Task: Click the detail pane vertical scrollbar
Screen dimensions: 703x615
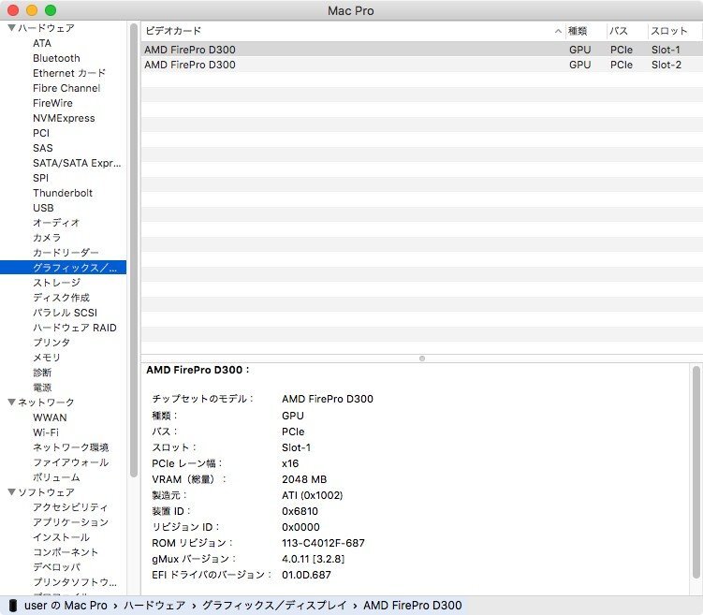Action: [x=696, y=472]
